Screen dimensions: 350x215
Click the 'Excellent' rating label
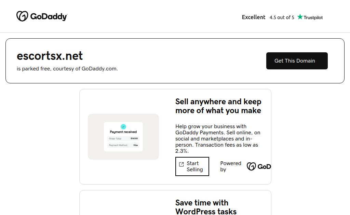coord(254,17)
